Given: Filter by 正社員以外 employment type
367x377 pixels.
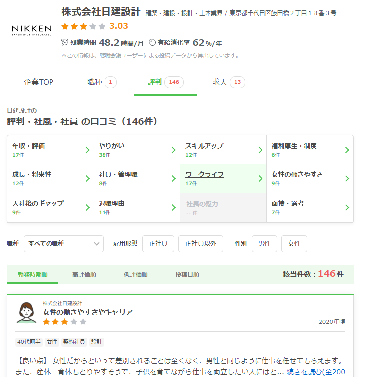Looking at the screenshot, I should (x=201, y=244).
